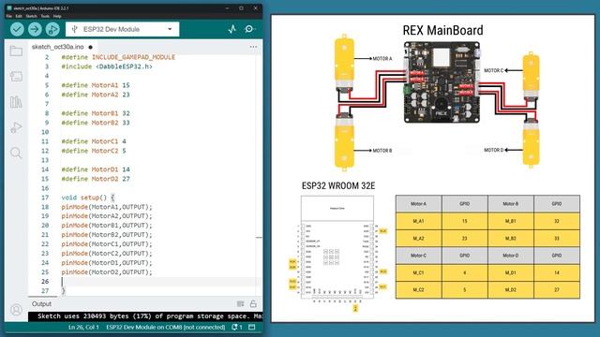Click the MOTOR A label in diagram
Screen dimensions: 600x337
(382, 58)
